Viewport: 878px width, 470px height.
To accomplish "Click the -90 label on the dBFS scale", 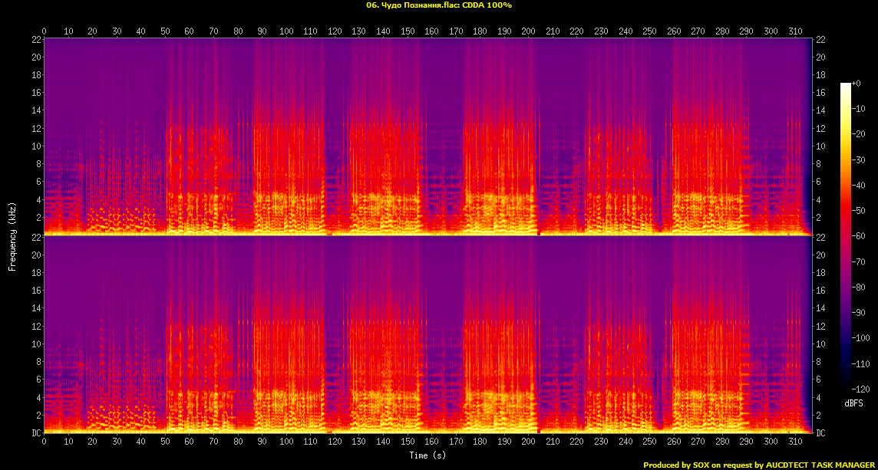I will click(x=861, y=313).
